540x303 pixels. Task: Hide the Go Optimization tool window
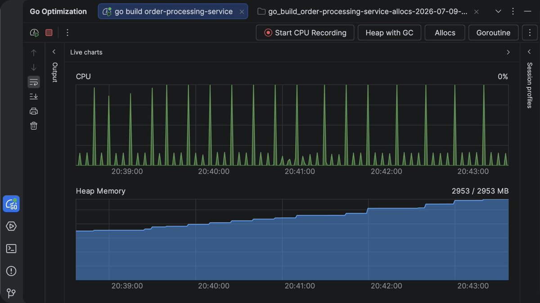(528, 12)
